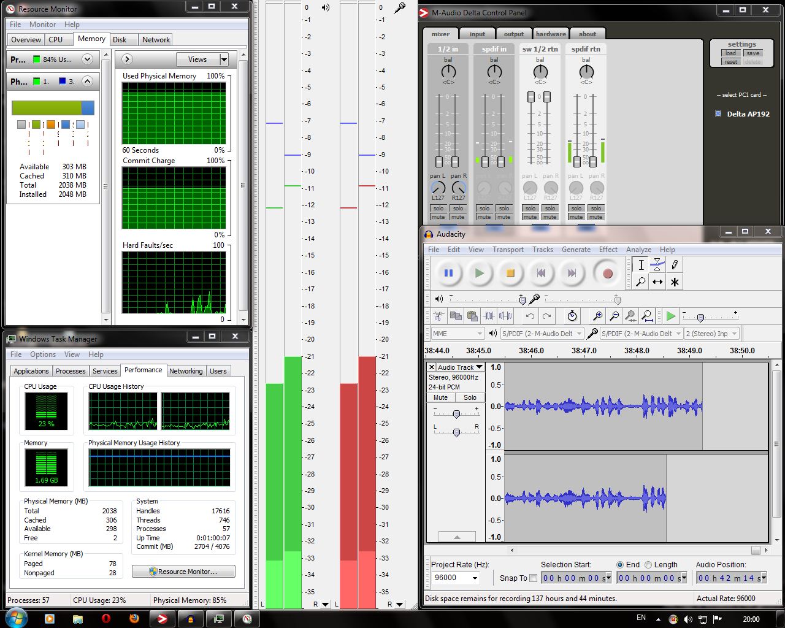
Task: Collapse the Physical Memory section in Resource Monitor
Action: click(x=87, y=81)
